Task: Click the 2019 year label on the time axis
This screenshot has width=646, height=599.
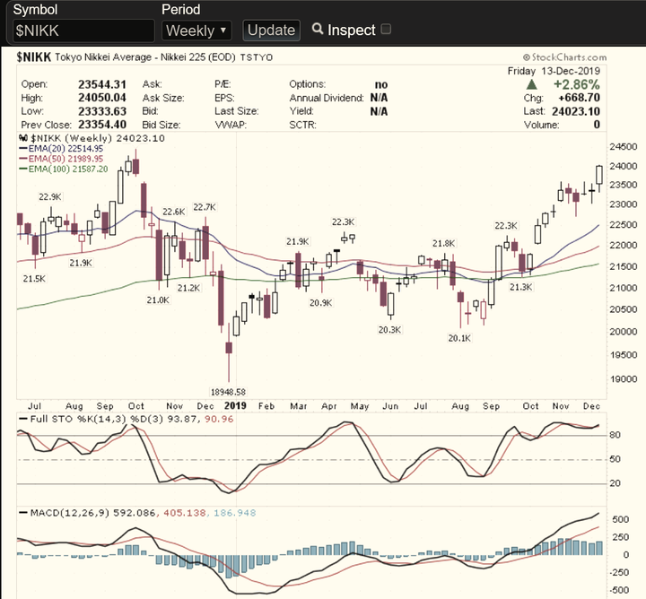Action: pos(235,406)
